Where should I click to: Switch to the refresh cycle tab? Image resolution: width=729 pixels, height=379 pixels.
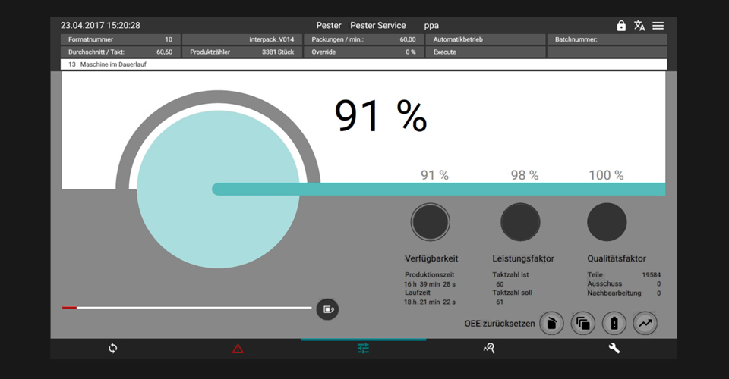112,349
